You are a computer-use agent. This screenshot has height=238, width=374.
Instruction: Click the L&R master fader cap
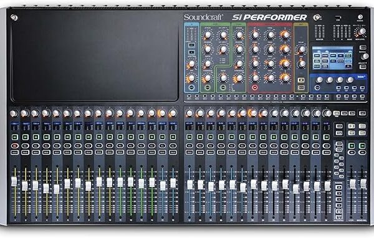(x=353, y=184)
